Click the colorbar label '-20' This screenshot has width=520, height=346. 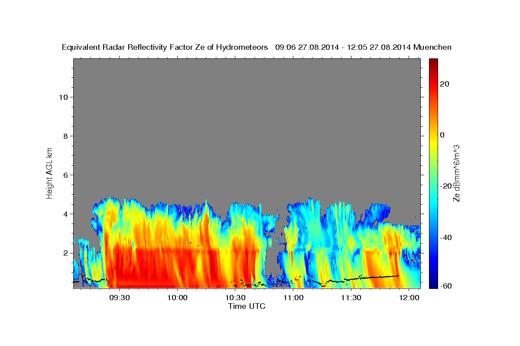click(x=446, y=186)
